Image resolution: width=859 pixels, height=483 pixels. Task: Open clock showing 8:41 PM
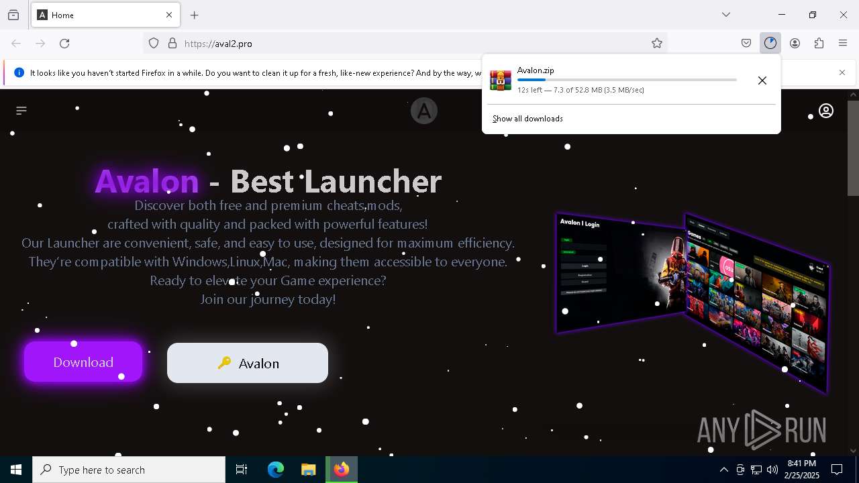point(802,470)
